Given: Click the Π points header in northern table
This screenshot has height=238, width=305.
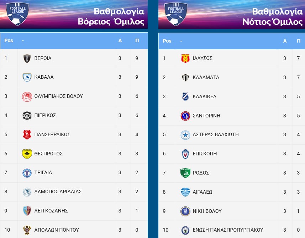Looking at the screenshot, I should point(137,40).
